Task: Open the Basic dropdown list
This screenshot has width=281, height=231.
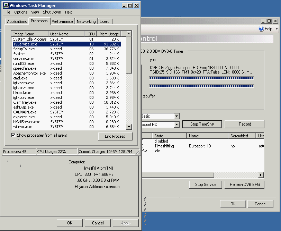Action: pyautogui.click(x=176, y=116)
